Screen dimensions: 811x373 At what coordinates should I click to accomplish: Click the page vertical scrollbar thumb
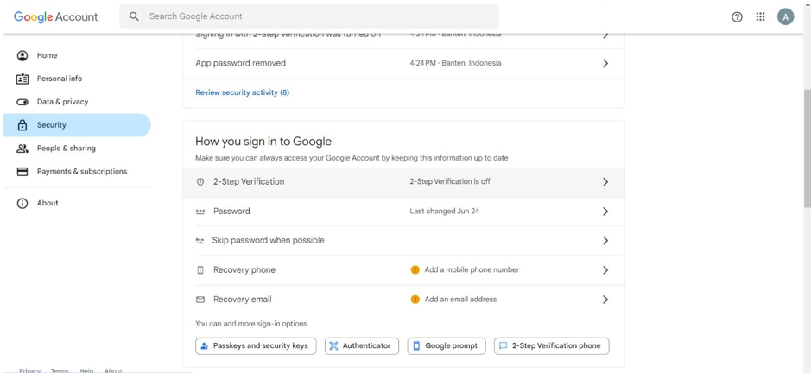click(807, 148)
